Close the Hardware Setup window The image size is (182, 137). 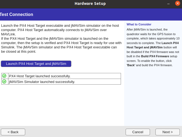tap(177, 3)
